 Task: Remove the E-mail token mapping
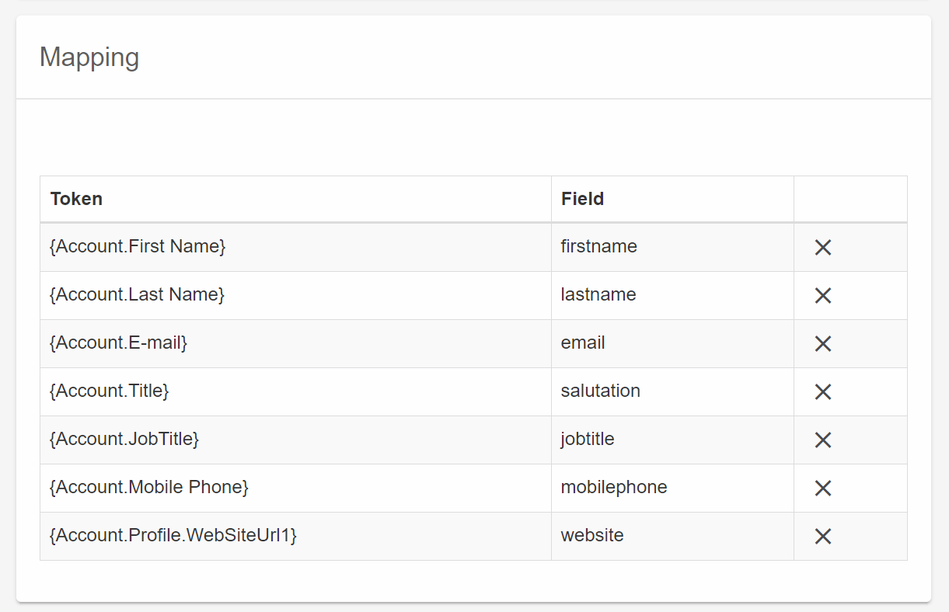tap(822, 344)
